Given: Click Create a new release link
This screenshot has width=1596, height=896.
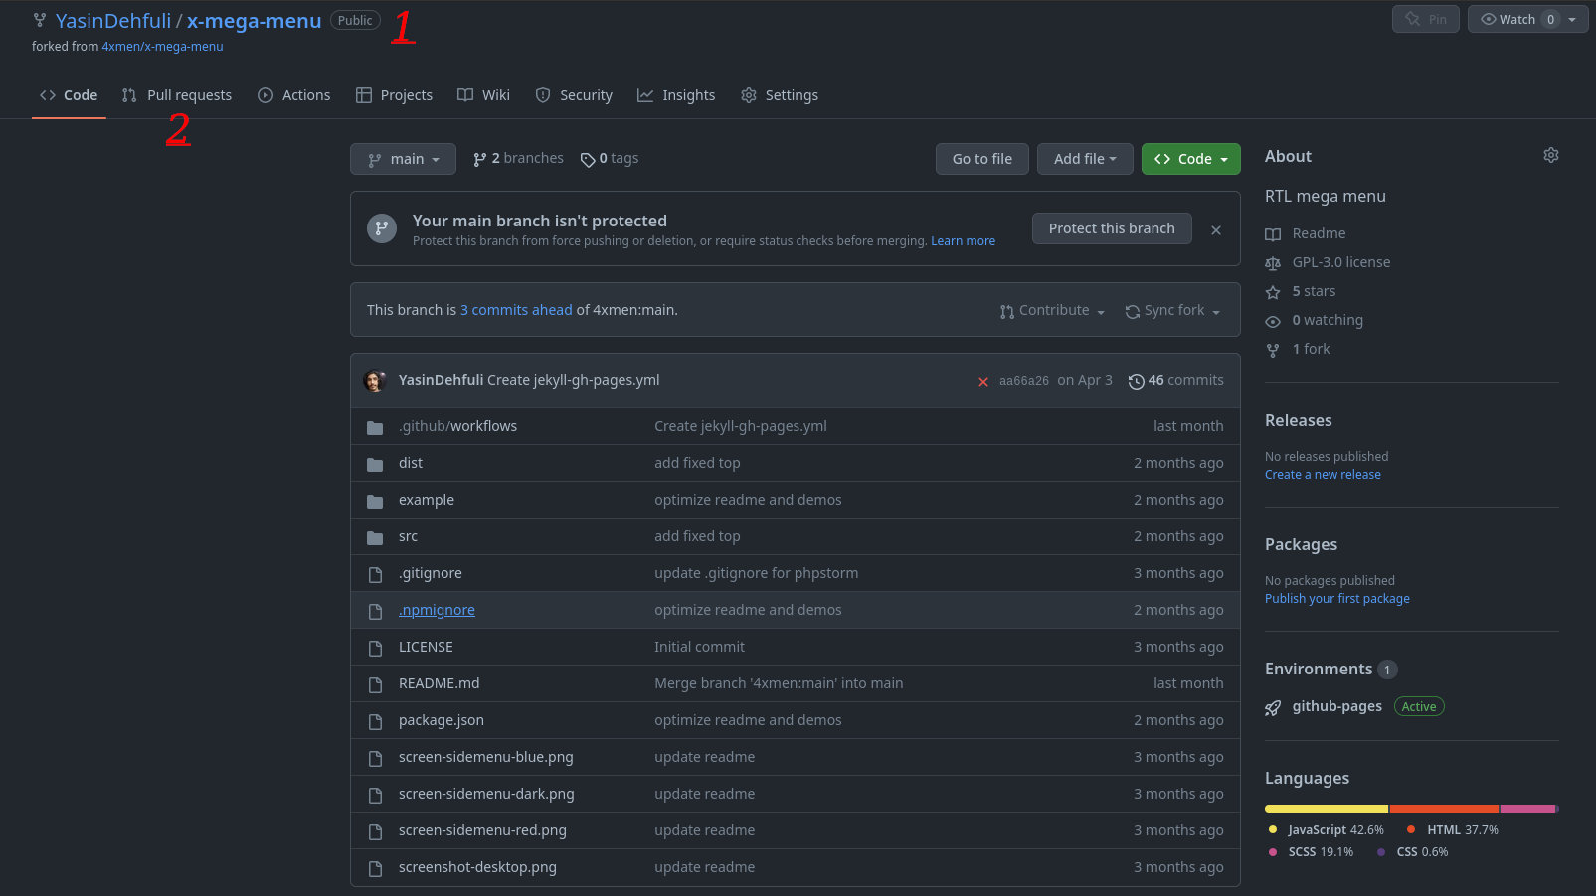Looking at the screenshot, I should tap(1323, 475).
